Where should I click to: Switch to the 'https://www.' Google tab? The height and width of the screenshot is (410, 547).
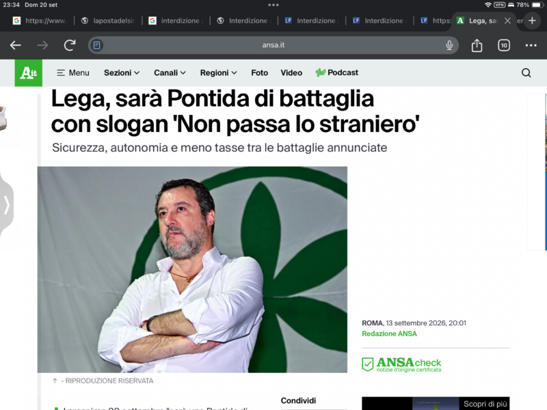(x=40, y=21)
